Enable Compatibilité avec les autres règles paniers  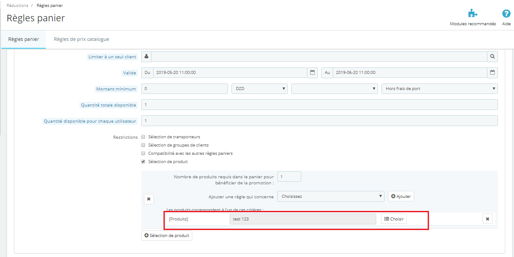pos(143,153)
